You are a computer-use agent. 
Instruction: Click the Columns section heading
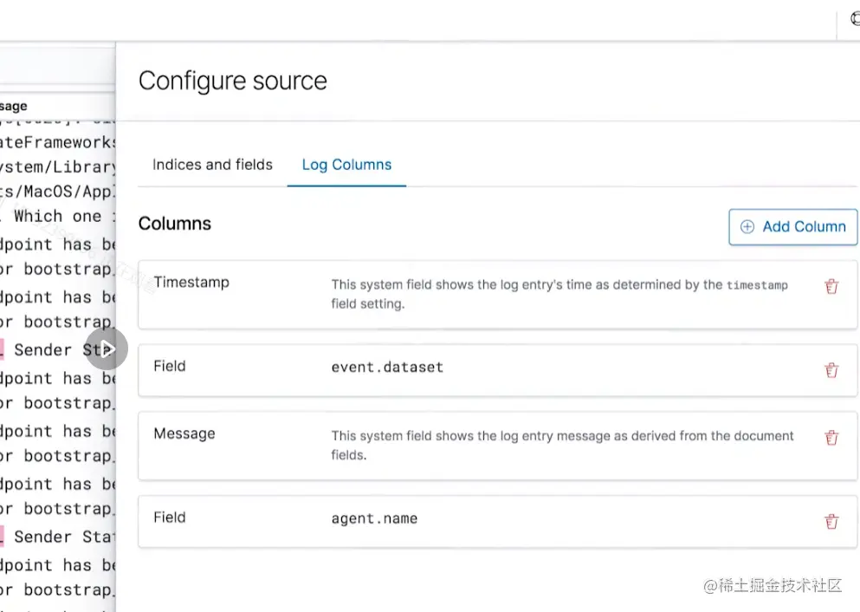(175, 224)
